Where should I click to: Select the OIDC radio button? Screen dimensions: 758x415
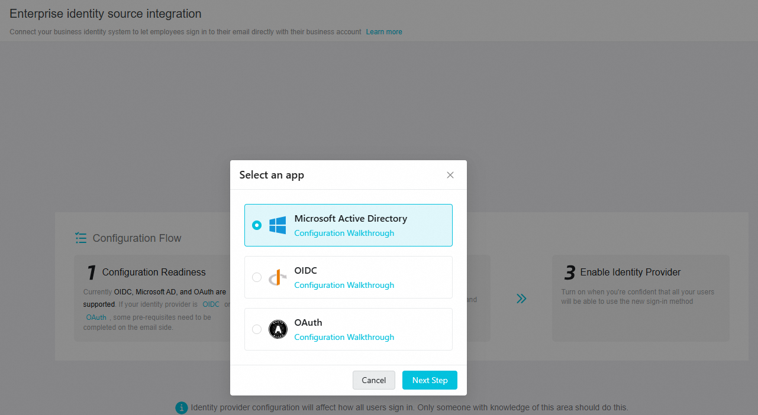point(257,277)
